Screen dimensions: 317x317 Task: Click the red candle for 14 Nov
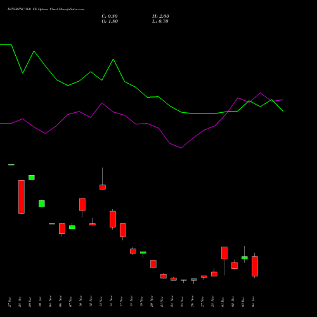[113, 219]
